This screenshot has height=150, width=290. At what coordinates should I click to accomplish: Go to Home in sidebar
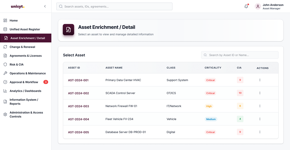click(26, 20)
